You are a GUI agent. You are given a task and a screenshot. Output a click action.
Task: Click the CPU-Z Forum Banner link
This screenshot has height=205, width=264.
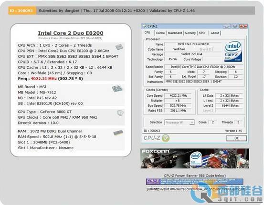195,175
